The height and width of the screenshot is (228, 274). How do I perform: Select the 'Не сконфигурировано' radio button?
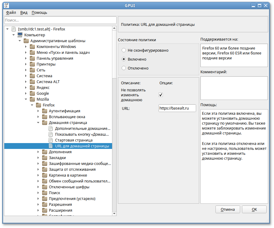pyautogui.click(x=124, y=50)
